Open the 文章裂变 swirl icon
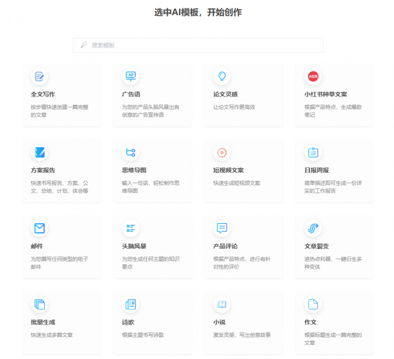Viewport: 394px width, 359px height. coord(313,228)
